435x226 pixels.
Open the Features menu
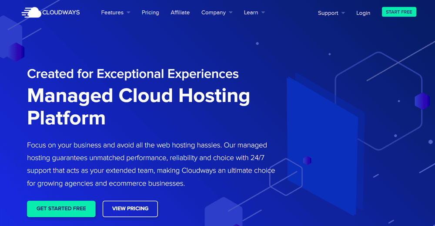click(x=112, y=13)
